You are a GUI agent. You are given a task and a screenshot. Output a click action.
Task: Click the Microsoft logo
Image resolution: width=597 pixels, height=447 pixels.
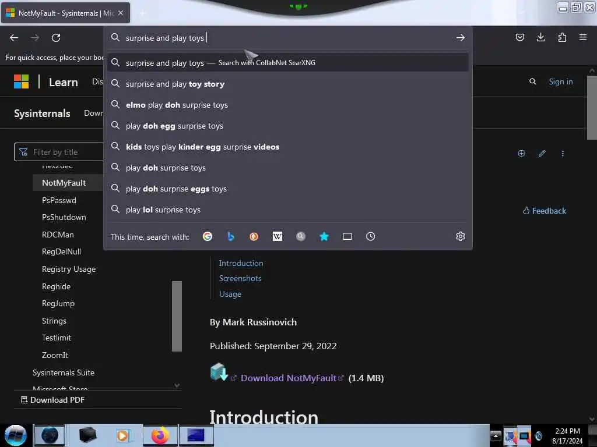point(22,81)
